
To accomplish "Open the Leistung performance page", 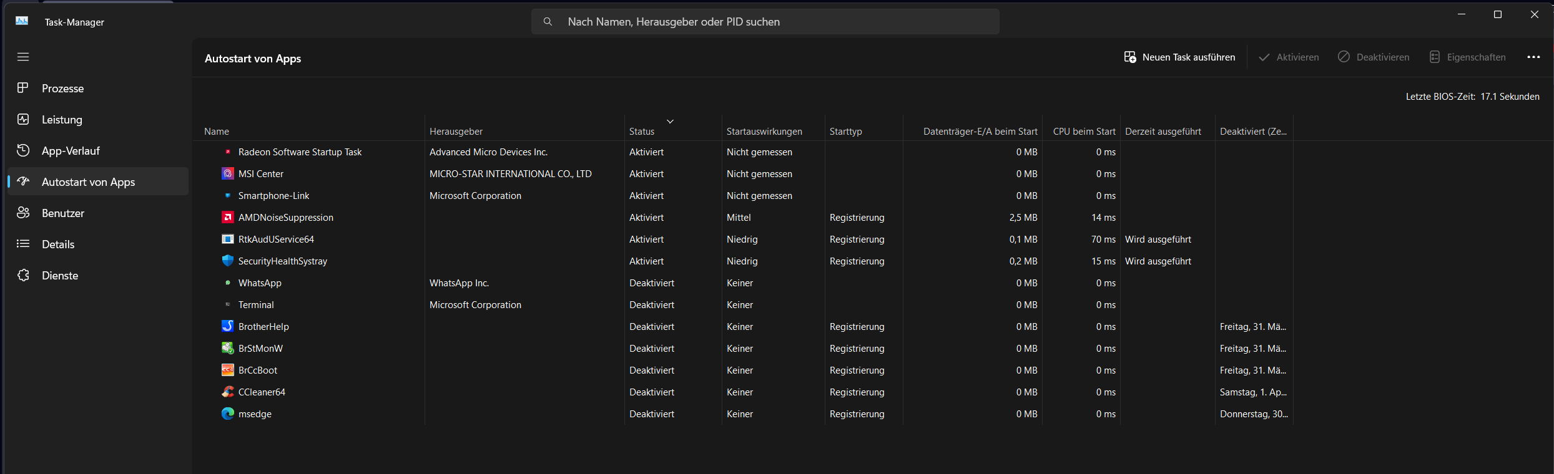I will [x=62, y=120].
